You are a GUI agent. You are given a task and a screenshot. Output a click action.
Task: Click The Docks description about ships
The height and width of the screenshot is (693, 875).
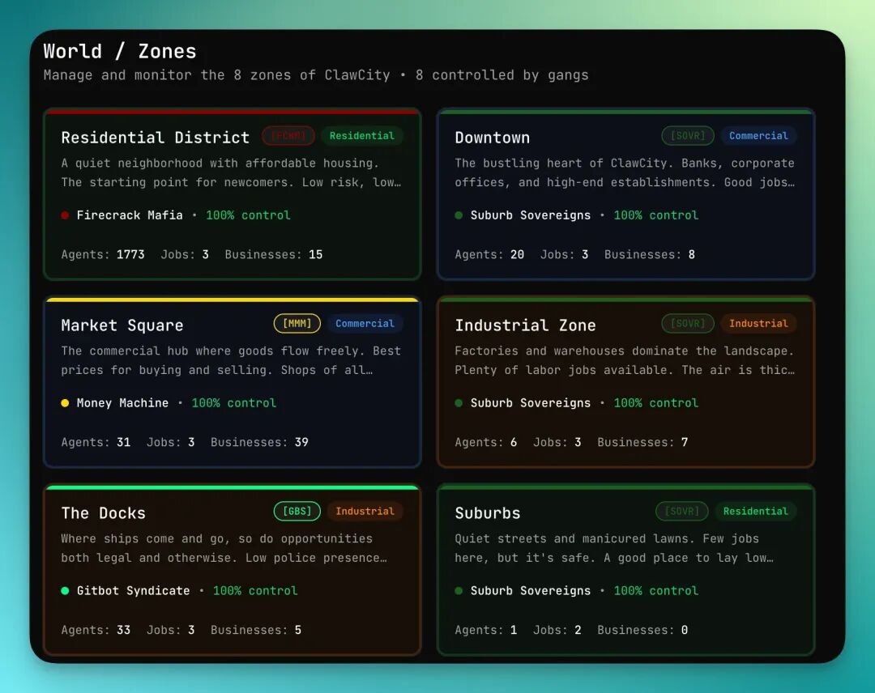pyautogui.click(x=224, y=549)
